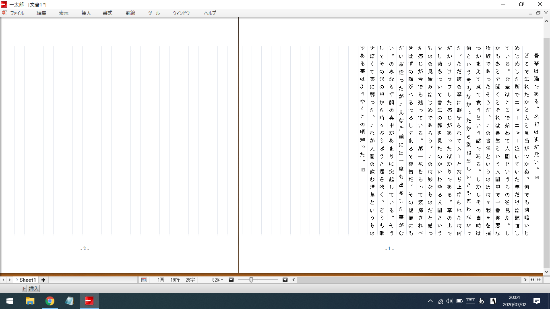Image resolution: width=550 pixels, height=309 pixels.
Task: Open the touch keyboard tray icon
Action: pyautogui.click(x=470, y=301)
